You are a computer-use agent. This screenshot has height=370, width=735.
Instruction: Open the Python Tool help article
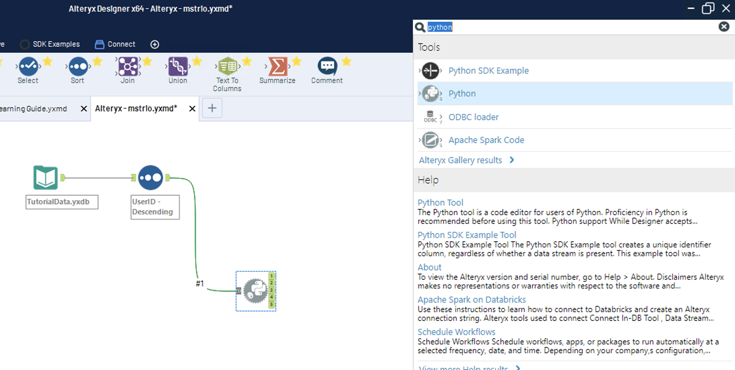440,202
